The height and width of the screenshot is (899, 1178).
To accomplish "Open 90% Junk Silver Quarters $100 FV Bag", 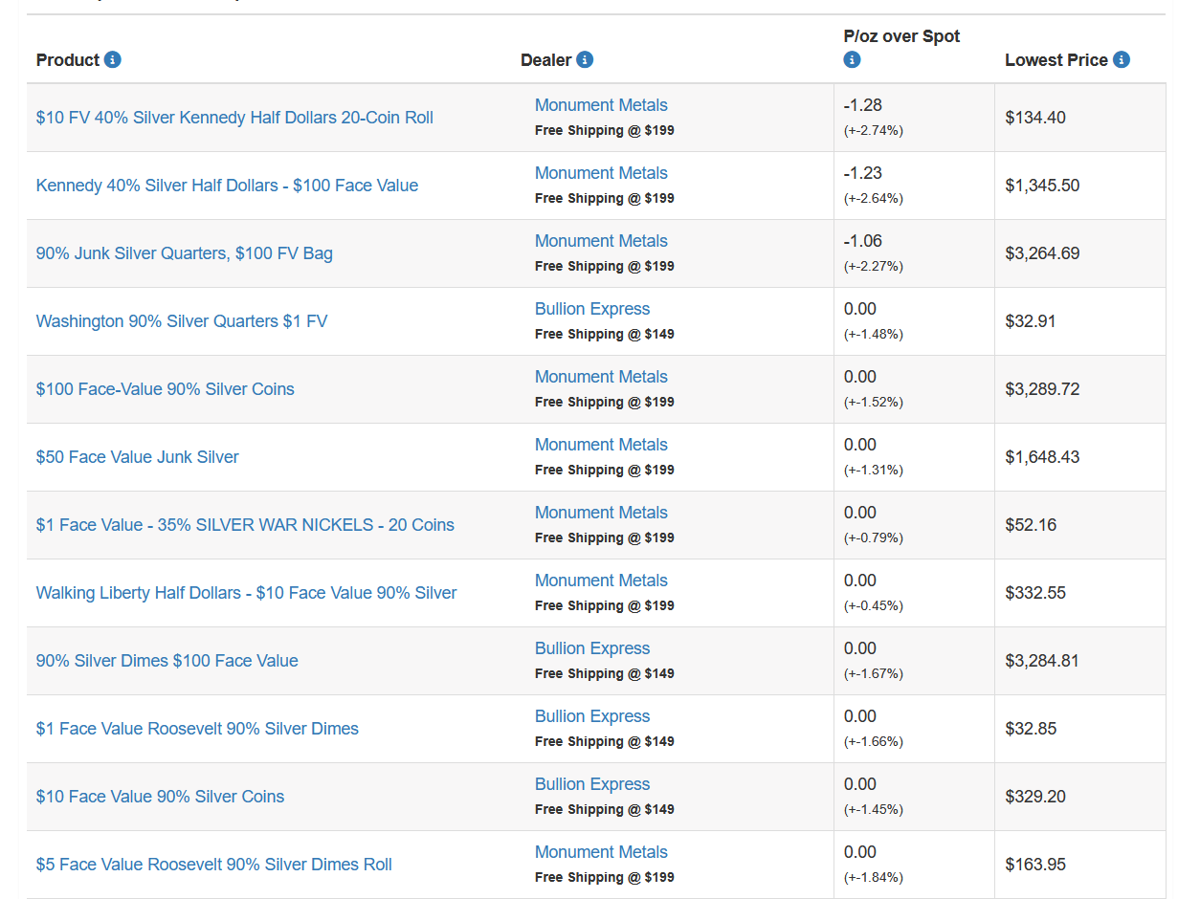I will [185, 253].
